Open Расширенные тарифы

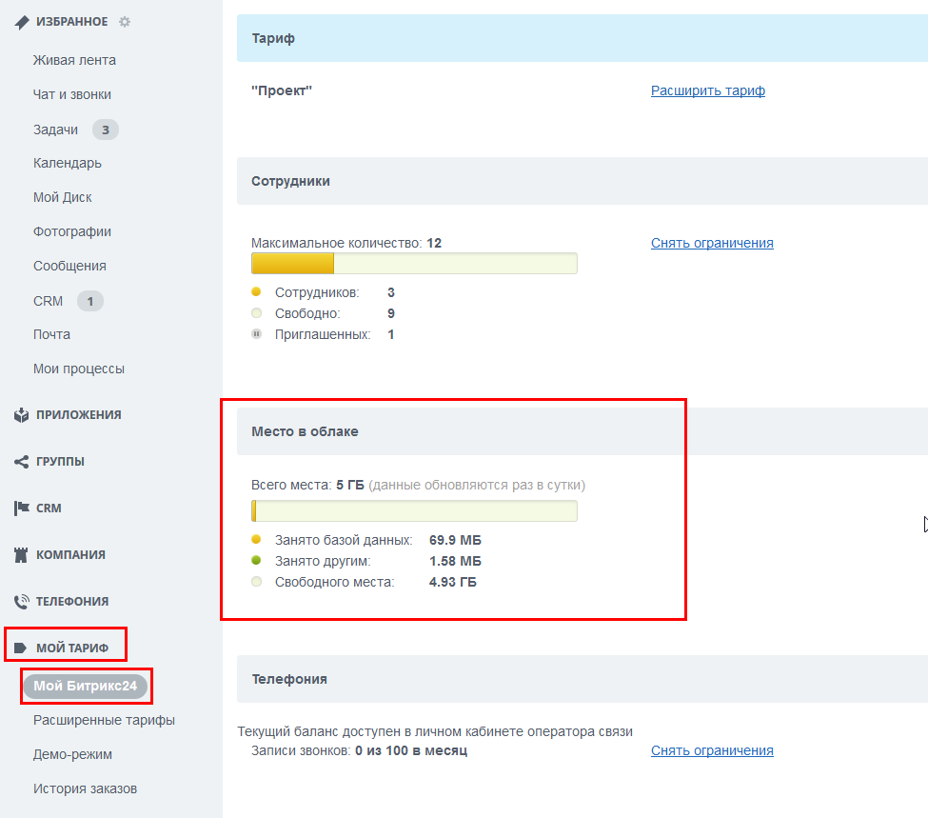point(104,720)
